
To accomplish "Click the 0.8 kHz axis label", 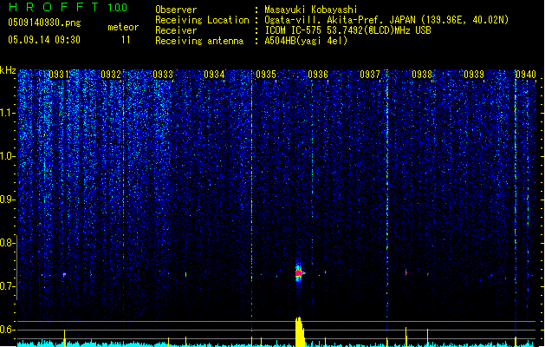I will (8, 243).
